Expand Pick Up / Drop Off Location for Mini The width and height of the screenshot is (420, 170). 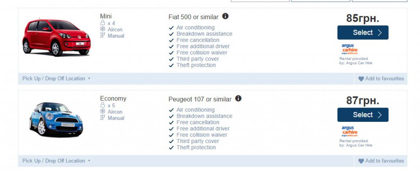click(x=56, y=78)
